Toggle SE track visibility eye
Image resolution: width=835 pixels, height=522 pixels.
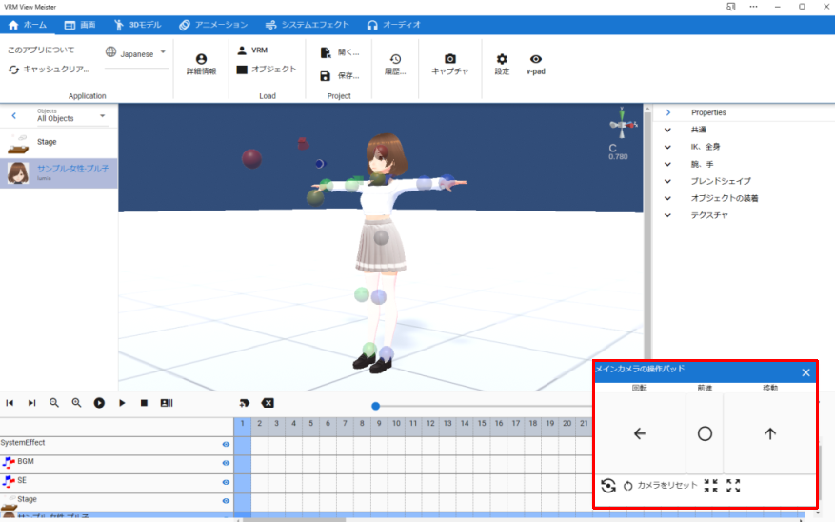226,482
